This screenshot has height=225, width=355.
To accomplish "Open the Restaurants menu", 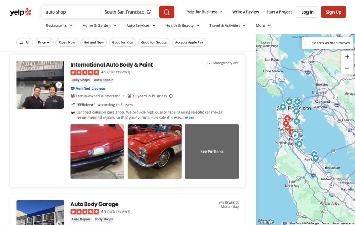I will pos(59,25).
